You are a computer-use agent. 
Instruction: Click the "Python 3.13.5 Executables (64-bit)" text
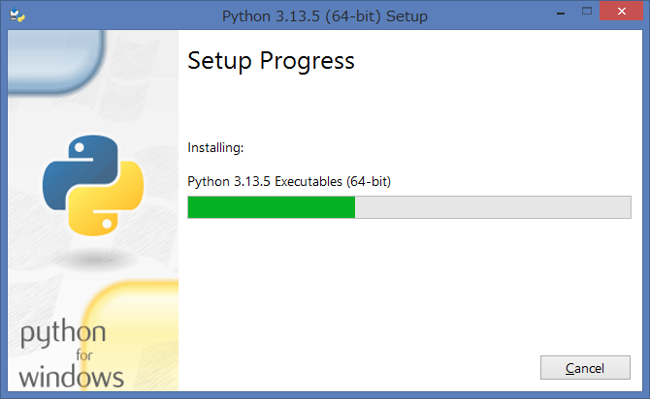pos(289,181)
